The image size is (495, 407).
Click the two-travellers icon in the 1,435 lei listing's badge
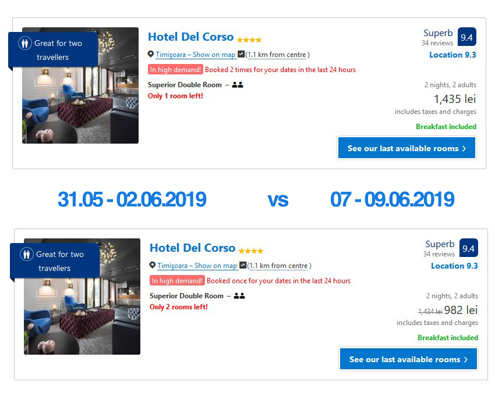pos(25,43)
